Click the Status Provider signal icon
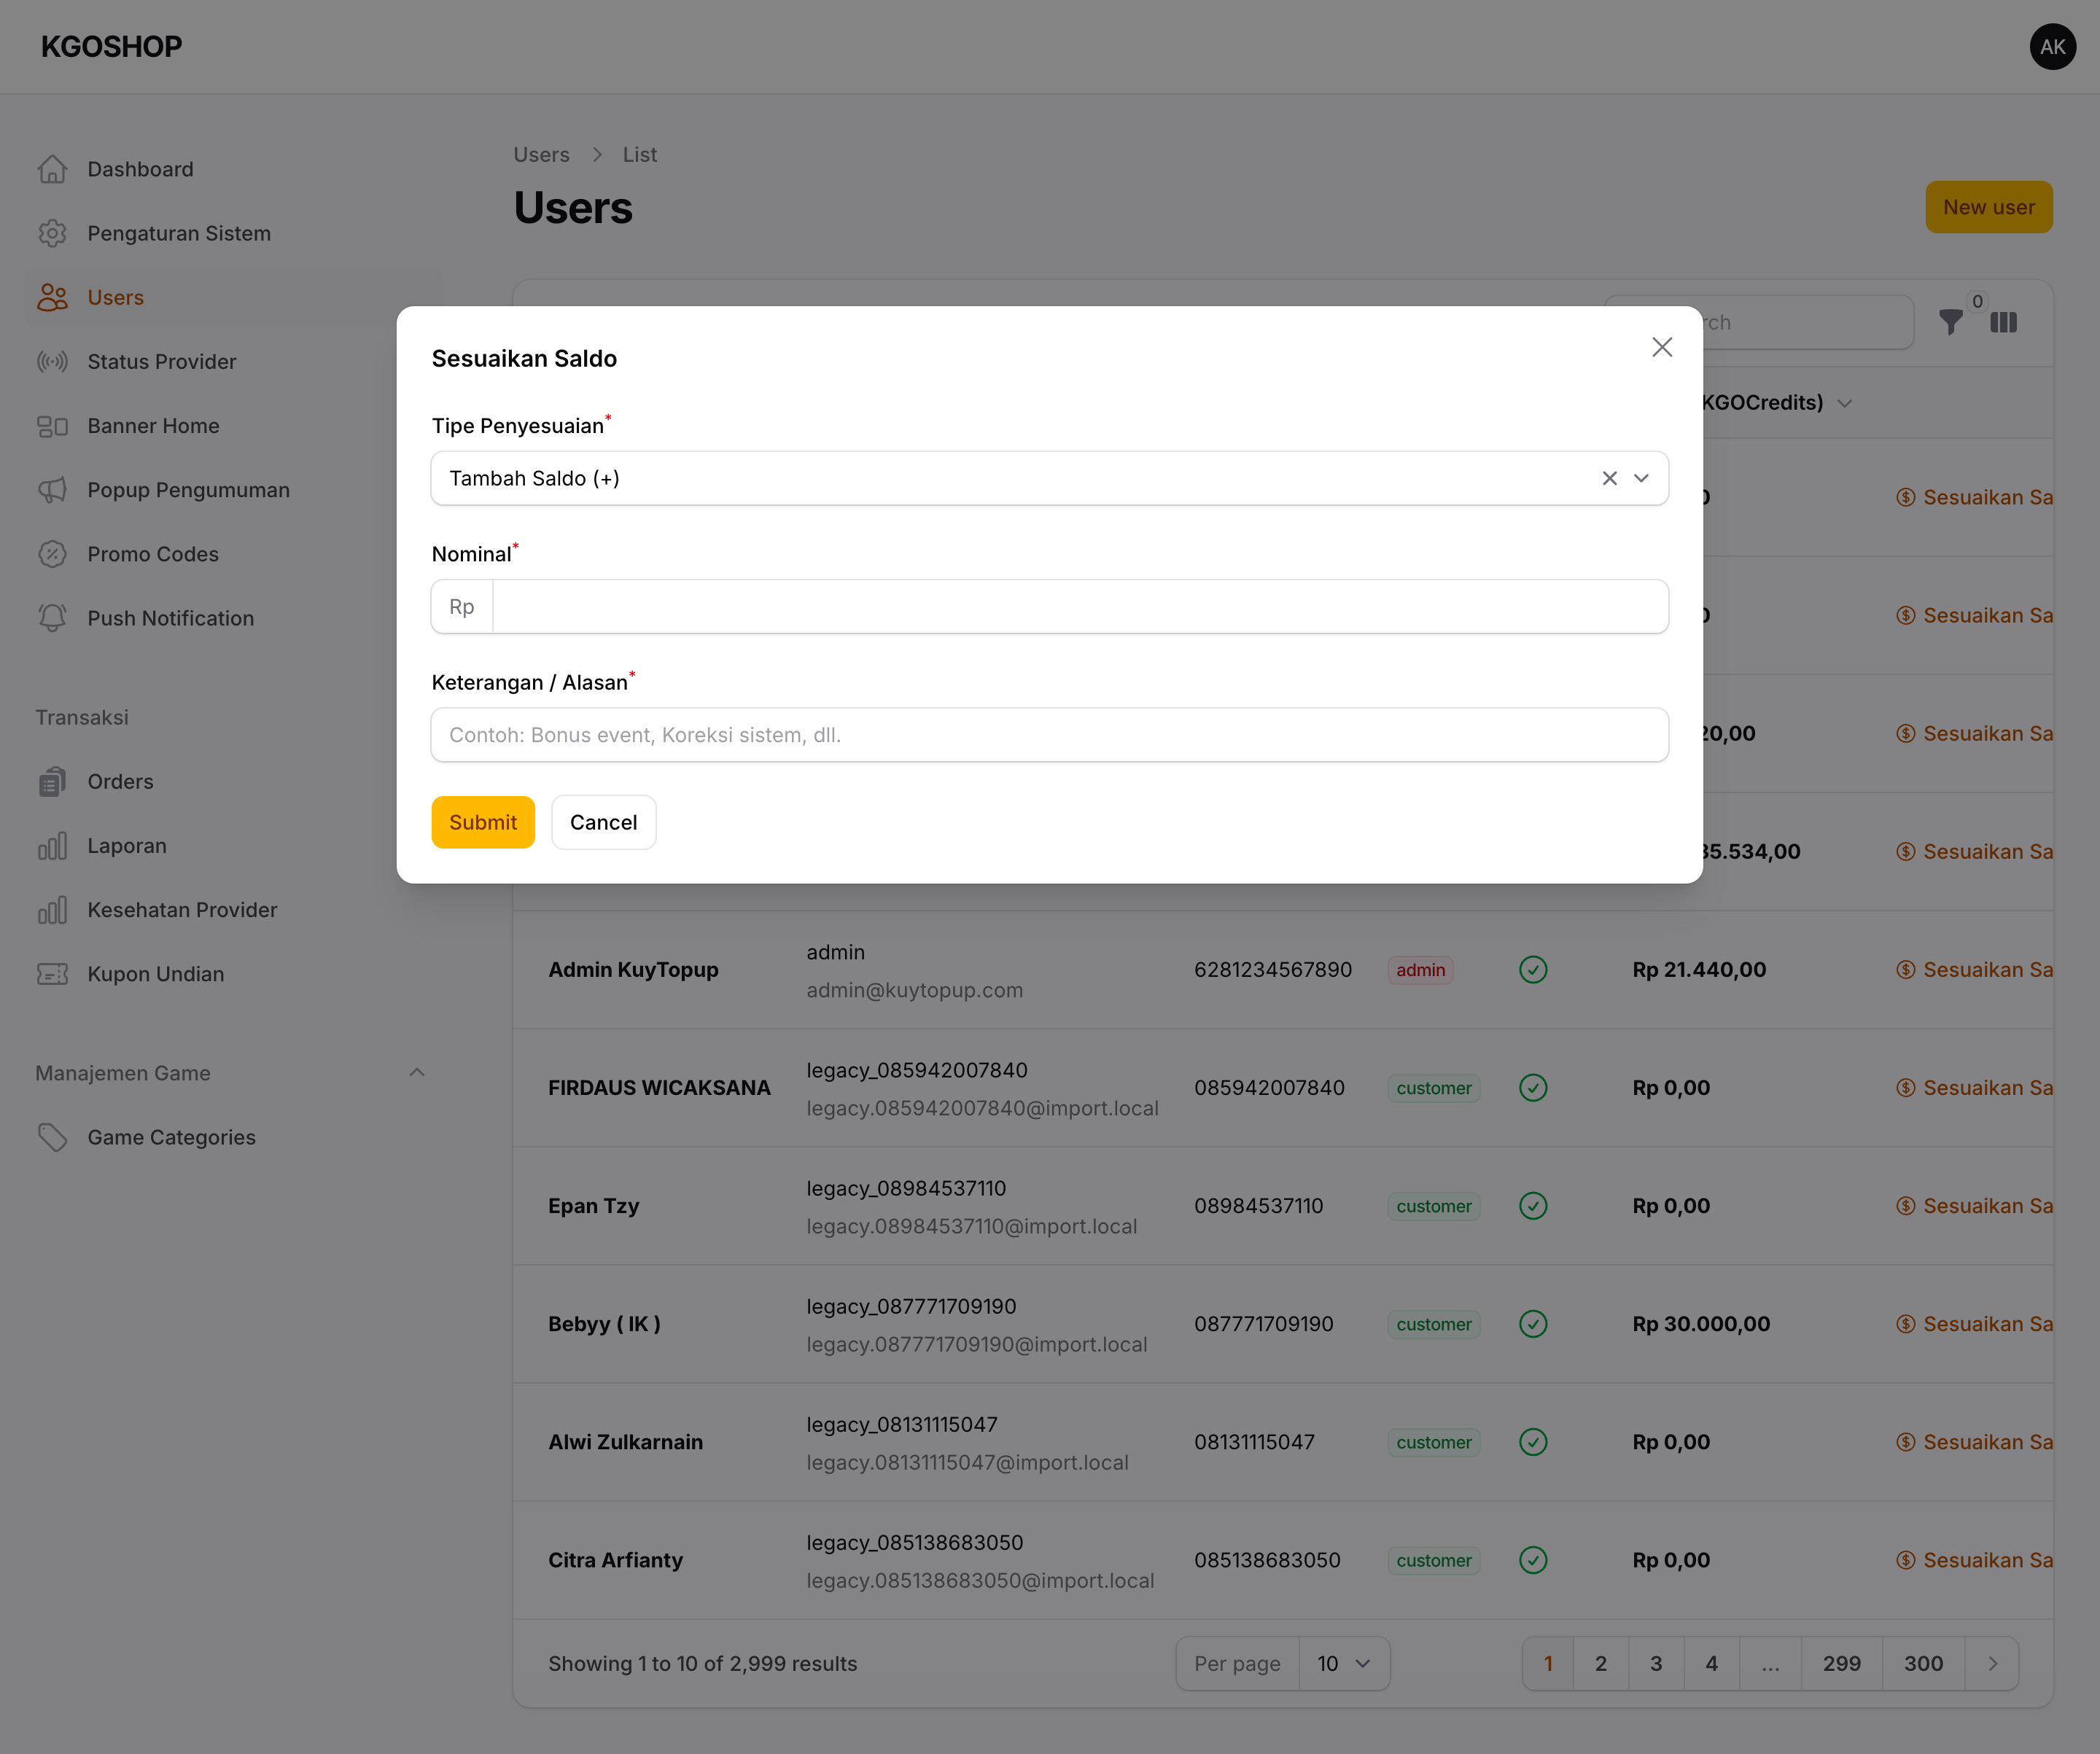Image resolution: width=2100 pixels, height=1754 pixels. pos(52,361)
